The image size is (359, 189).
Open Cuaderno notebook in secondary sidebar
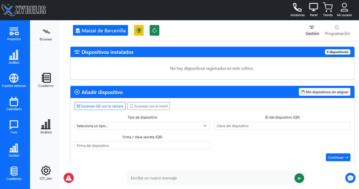46,80
